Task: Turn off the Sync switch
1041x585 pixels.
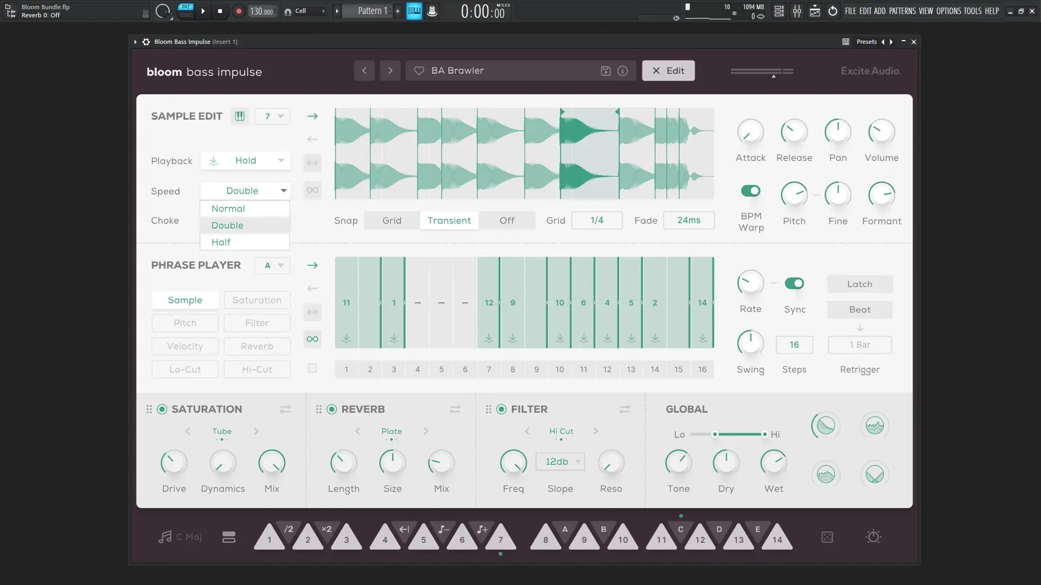Action: [794, 283]
